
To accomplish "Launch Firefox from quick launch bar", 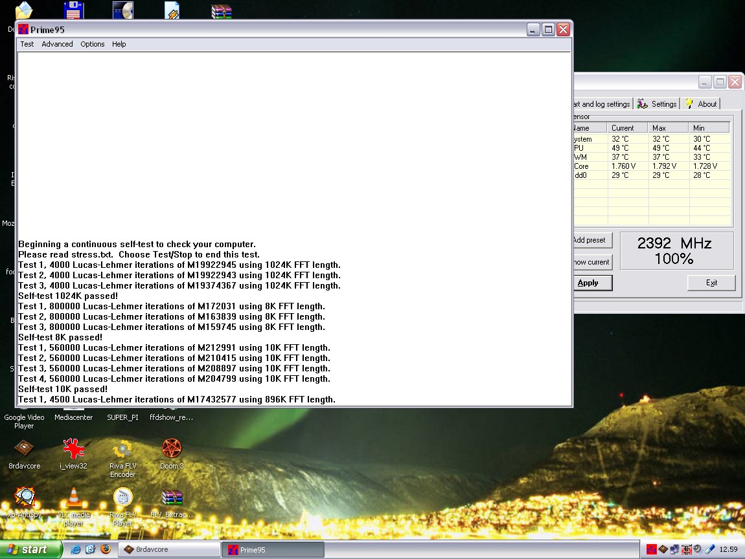I will click(x=106, y=549).
